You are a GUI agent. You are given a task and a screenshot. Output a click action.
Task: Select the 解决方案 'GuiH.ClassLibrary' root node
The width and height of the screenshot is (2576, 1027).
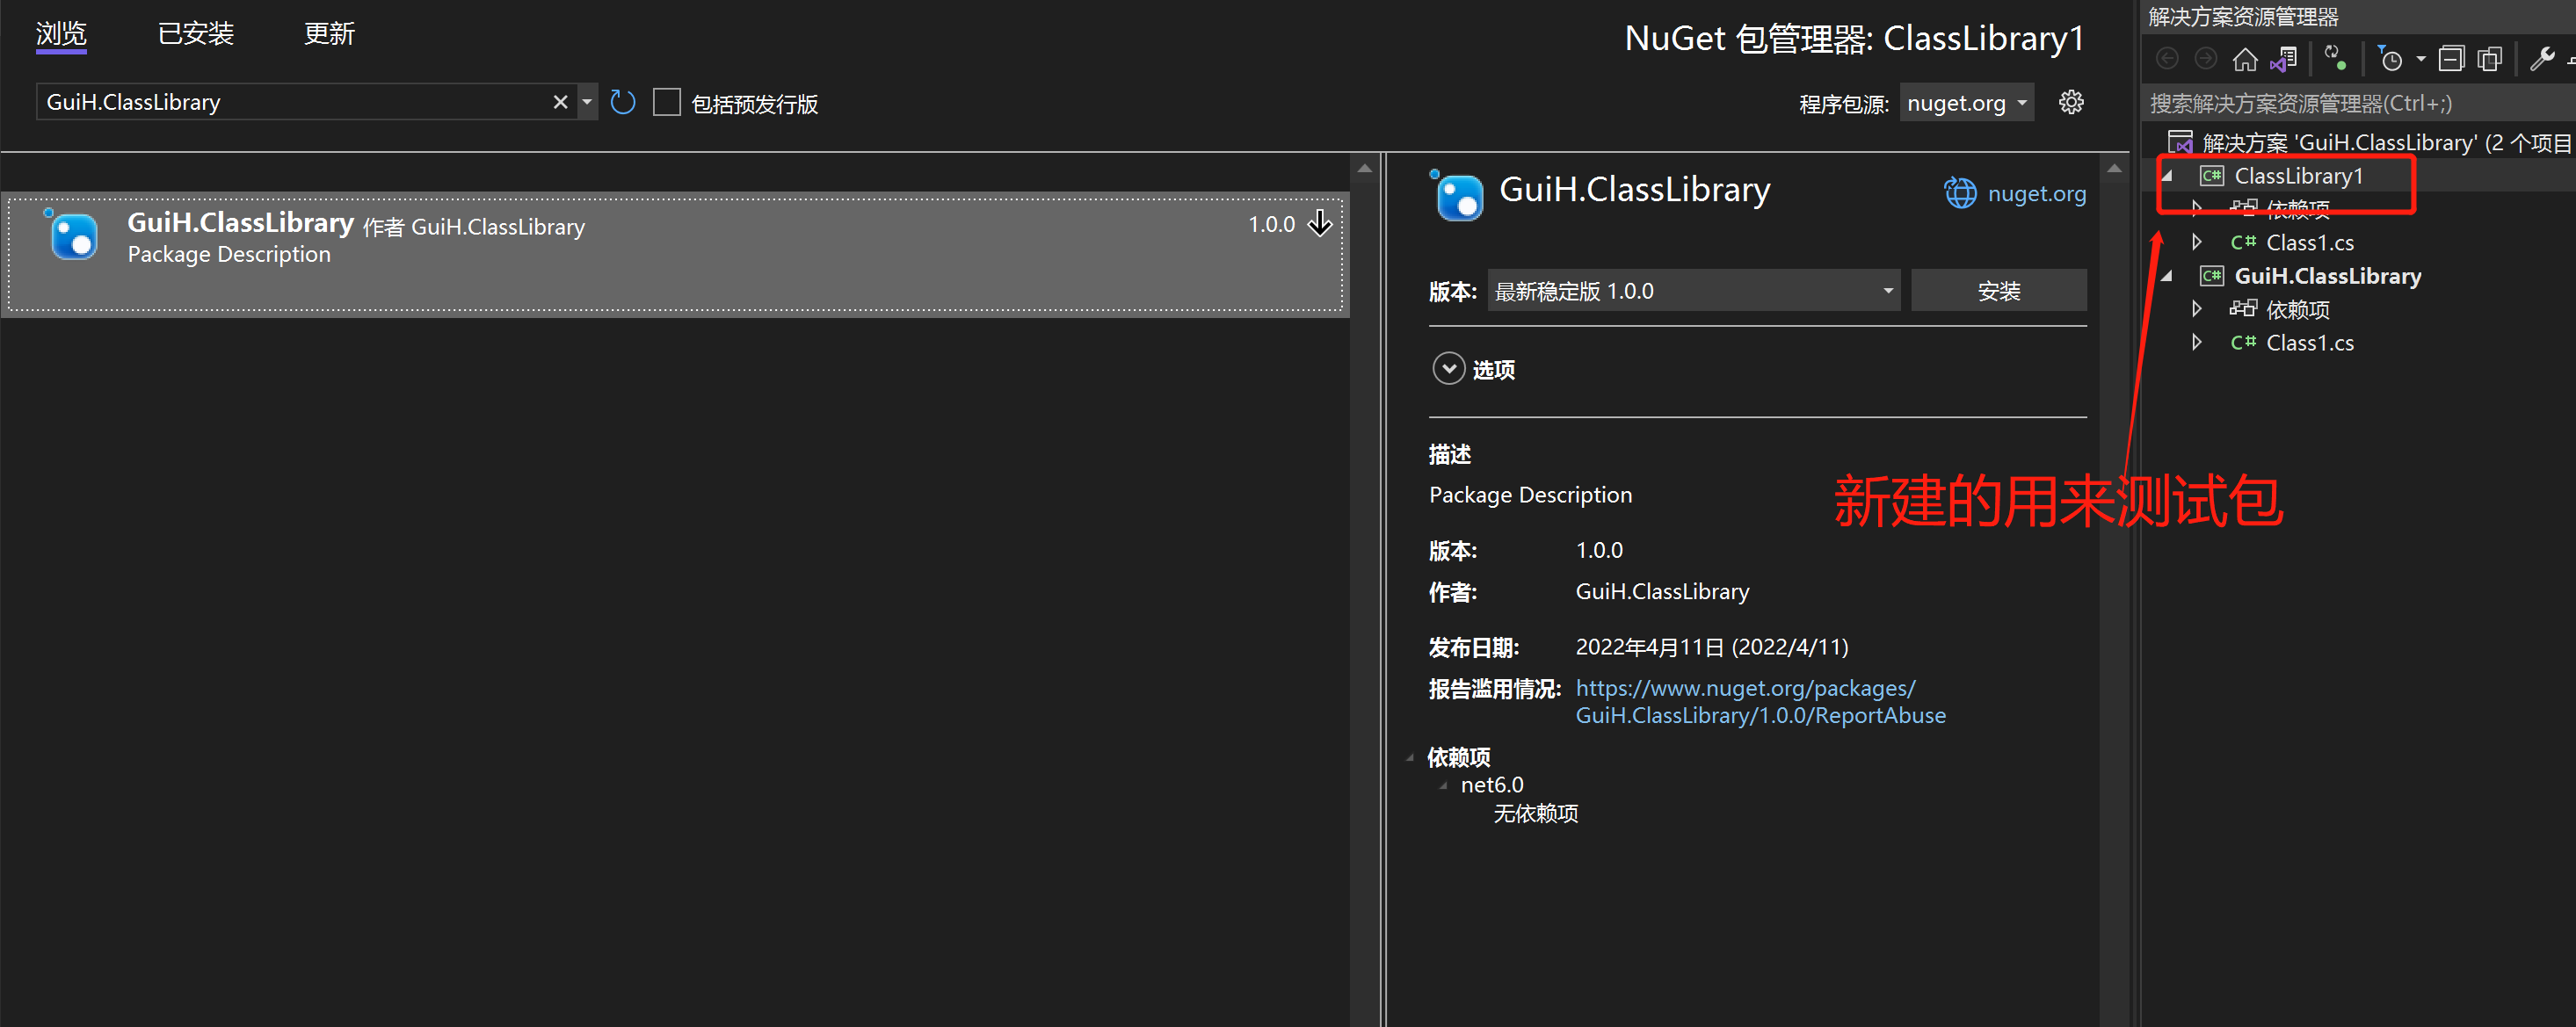[2386, 142]
